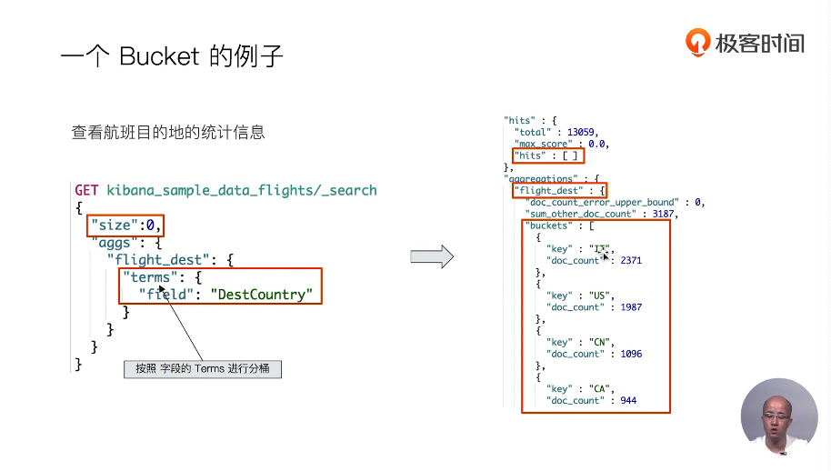
Task: Click the annotation label 按照字段的 Terms 进行分桶
Action: pyautogui.click(x=203, y=368)
